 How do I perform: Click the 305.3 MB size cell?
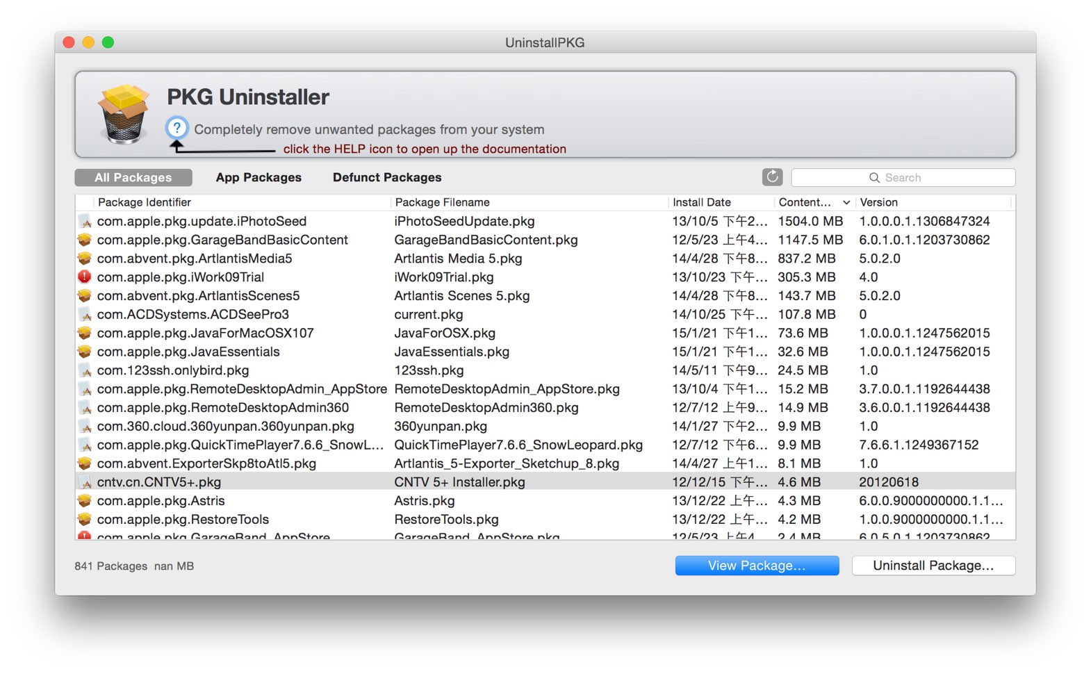pos(807,277)
